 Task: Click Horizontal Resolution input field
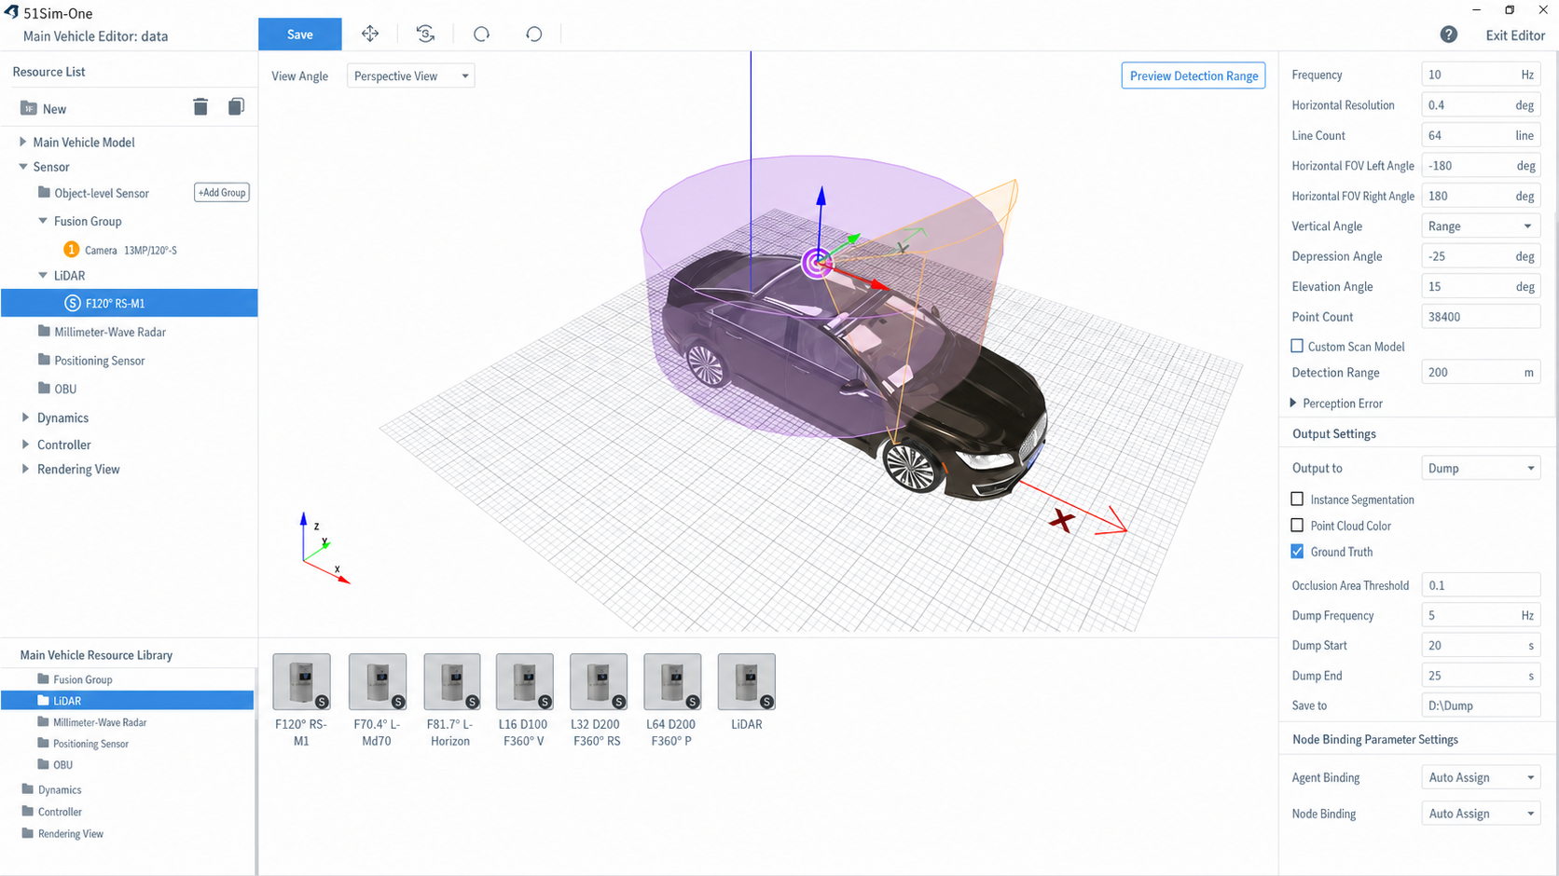1480,105
